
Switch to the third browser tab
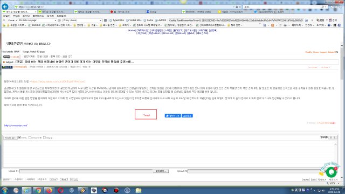tap(91, 12)
